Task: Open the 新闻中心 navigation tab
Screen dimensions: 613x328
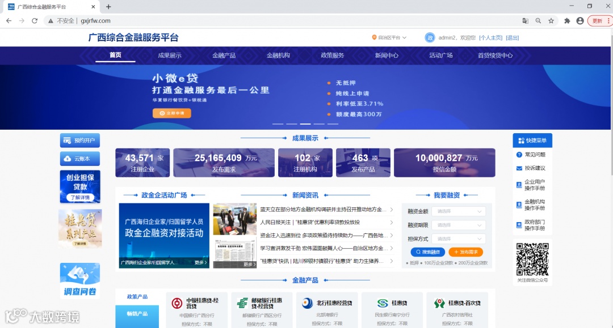Action: 387,56
